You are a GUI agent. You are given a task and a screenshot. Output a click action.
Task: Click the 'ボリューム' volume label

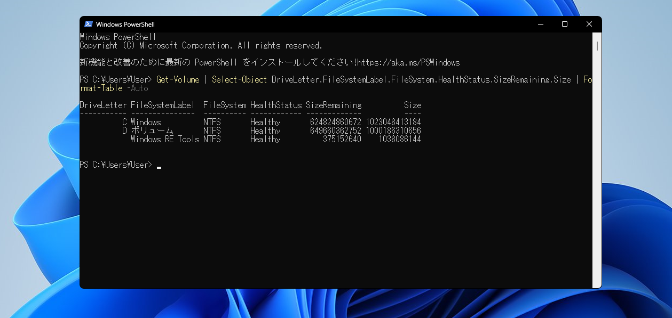pos(152,131)
